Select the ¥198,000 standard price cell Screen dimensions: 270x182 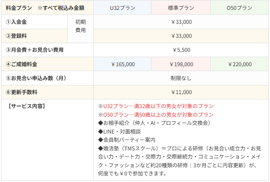181,64
